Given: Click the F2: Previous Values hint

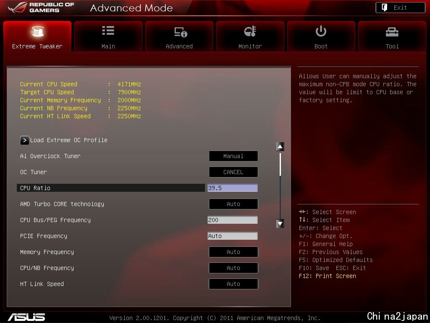Looking at the screenshot, I should (331, 252).
